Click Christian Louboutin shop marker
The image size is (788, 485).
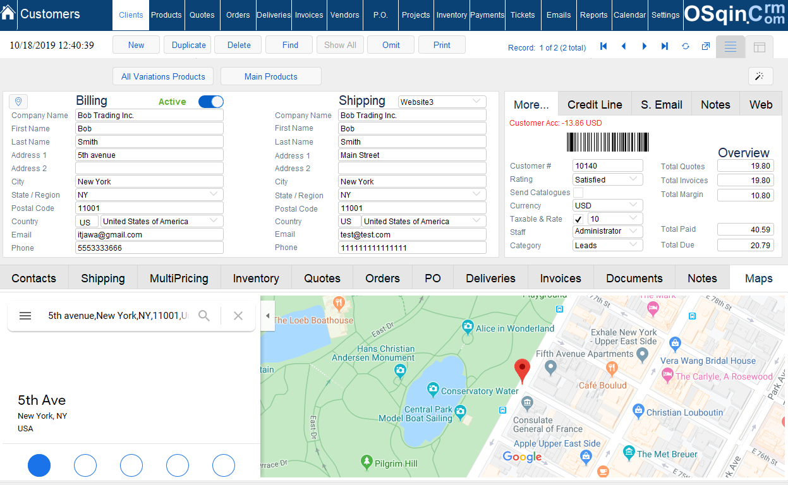638,410
